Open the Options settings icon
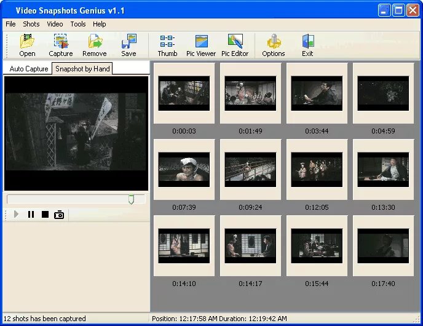The width and height of the screenshot is (423, 326). (273, 45)
